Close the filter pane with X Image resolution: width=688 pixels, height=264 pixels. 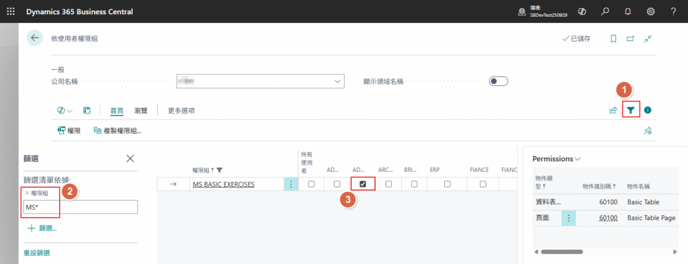130,159
